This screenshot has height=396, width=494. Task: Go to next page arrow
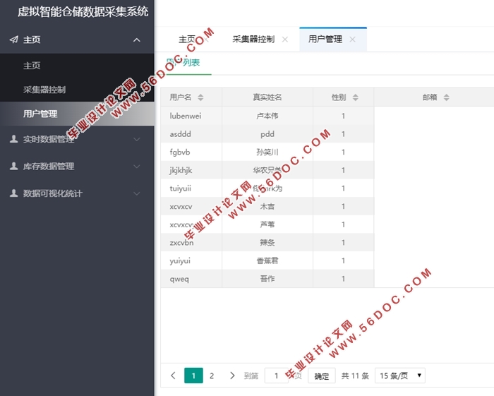click(x=232, y=376)
